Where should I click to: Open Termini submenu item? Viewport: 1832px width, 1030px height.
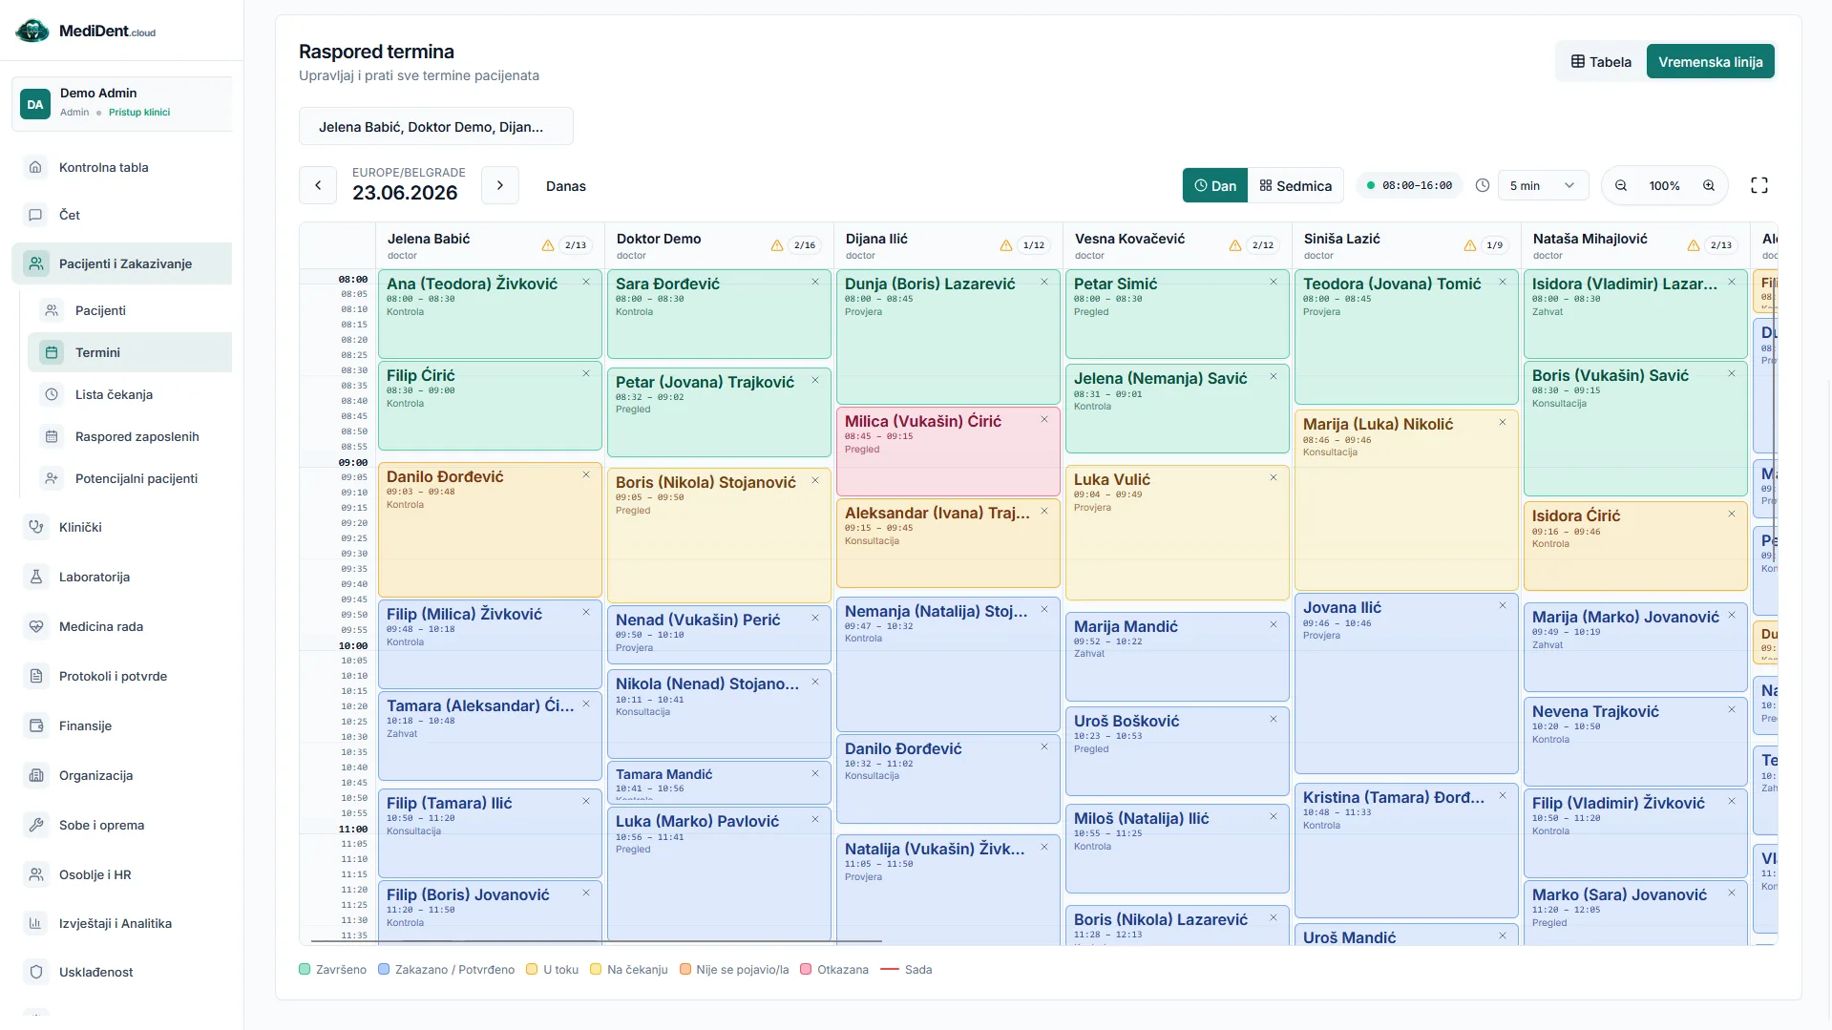tap(130, 352)
